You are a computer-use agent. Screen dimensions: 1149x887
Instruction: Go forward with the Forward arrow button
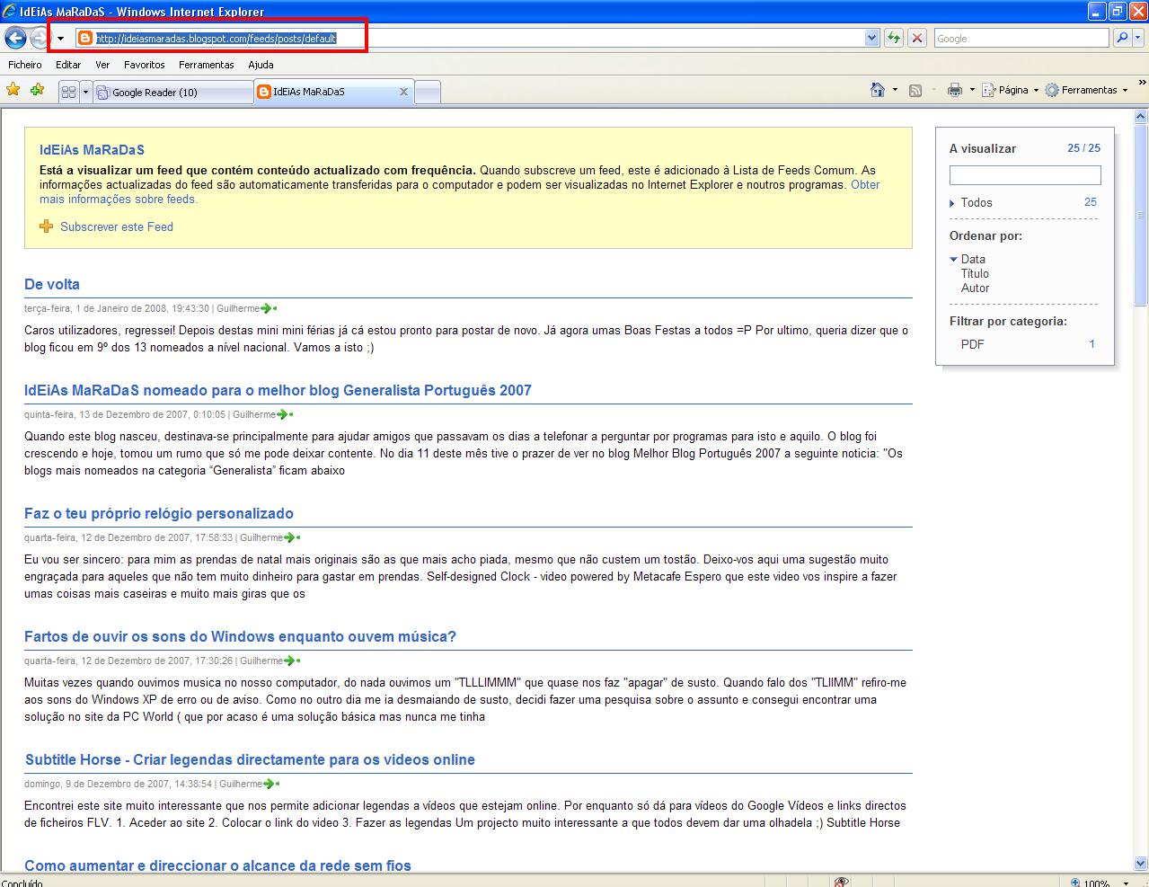coord(40,38)
